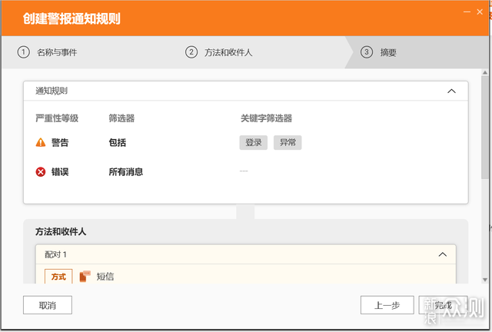Click the 方式 label button
492x332 pixels.
click(58, 277)
